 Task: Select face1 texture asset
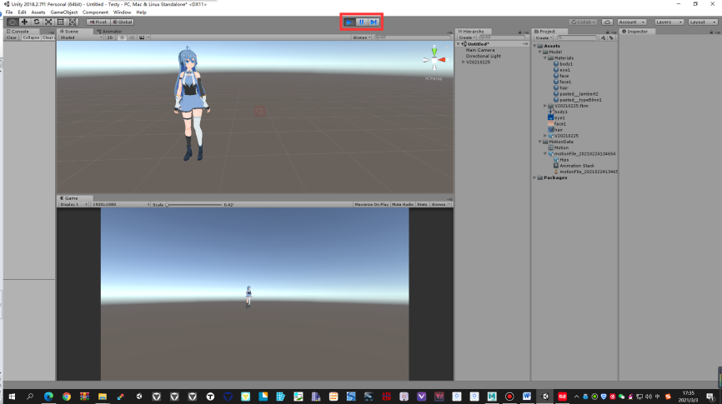point(557,124)
